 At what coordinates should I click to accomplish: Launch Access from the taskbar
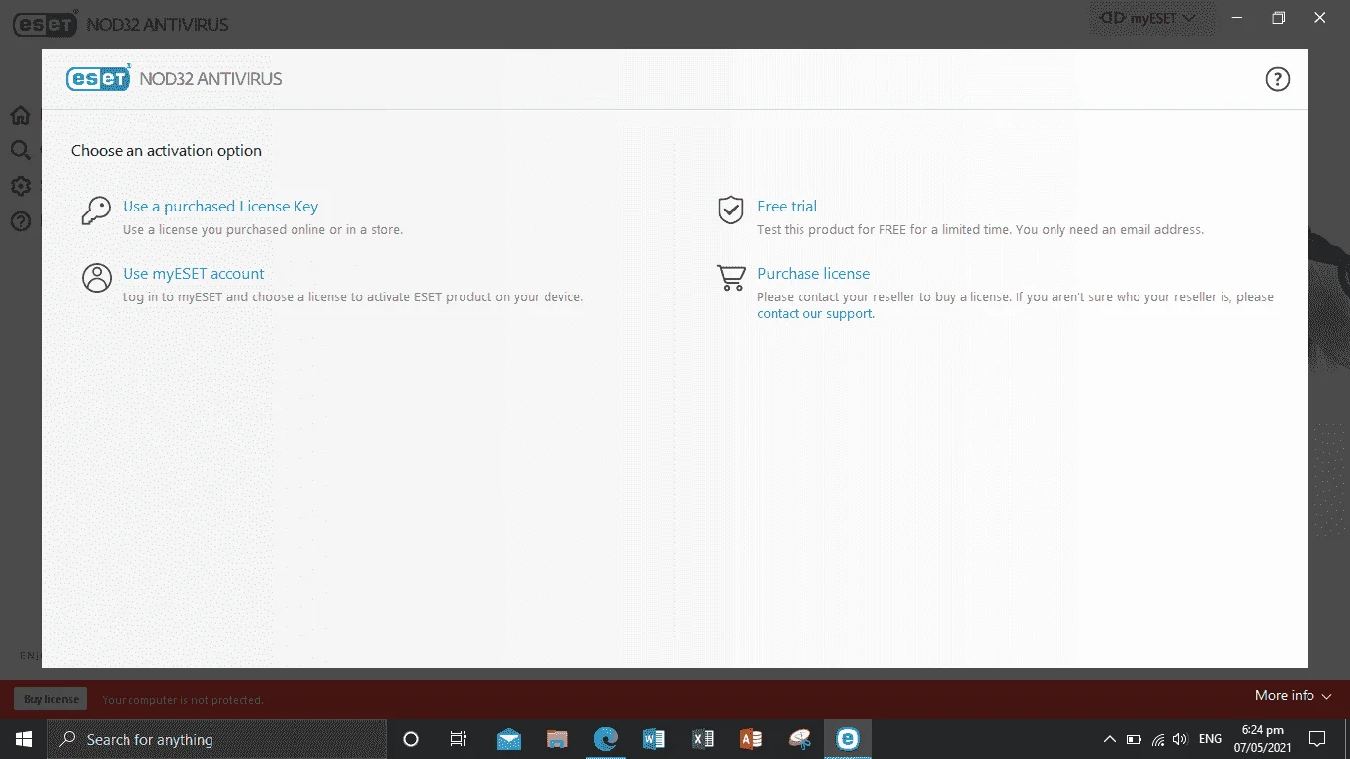[751, 739]
